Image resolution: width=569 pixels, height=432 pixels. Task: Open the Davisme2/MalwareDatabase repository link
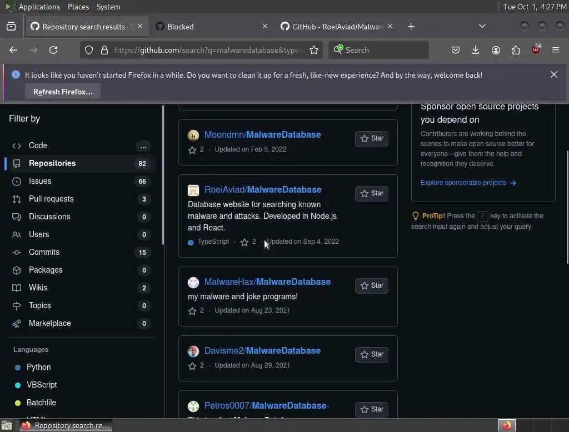[x=262, y=351]
